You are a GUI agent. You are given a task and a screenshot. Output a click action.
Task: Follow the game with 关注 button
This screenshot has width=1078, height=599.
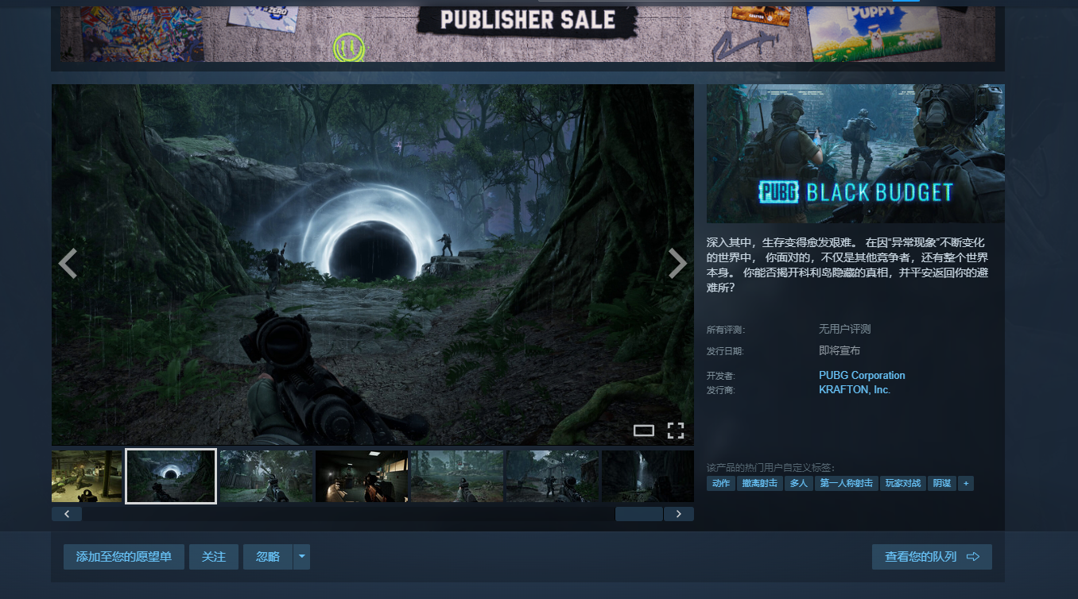click(213, 557)
